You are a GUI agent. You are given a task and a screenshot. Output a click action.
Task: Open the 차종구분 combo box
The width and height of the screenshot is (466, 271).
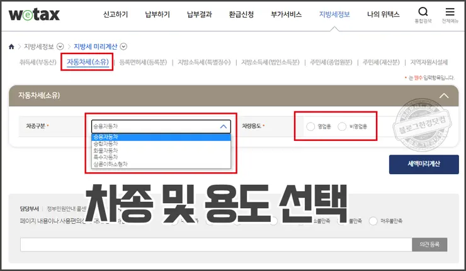(161, 126)
